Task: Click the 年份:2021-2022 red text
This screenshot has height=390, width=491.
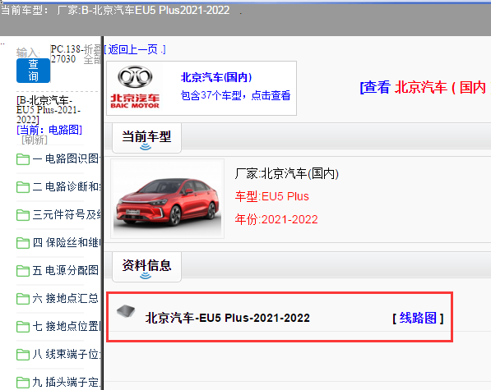Action: [x=276, y=219]
